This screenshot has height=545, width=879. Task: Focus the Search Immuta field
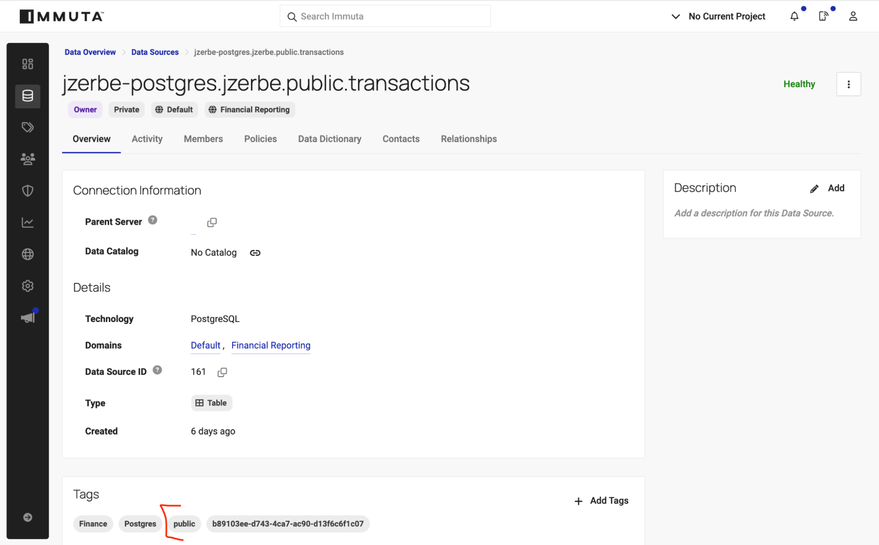[385, 16]
